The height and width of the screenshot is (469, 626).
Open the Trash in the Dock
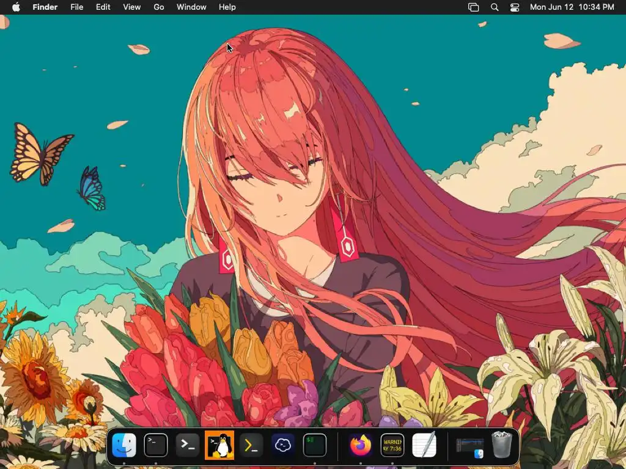coord(502,445)
